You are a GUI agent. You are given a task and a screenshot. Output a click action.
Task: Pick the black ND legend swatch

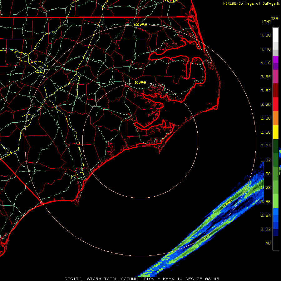276,243
